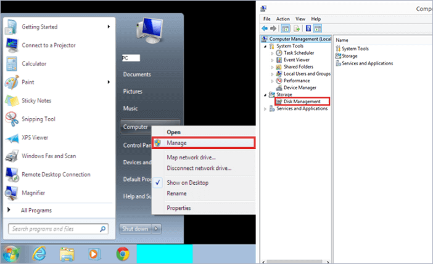Select Map network drive in context menu

pyautogui.click(x=204, y=158)
